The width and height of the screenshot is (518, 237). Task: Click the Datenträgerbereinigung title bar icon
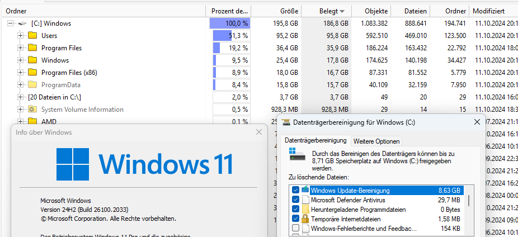[x=285, y=122]
